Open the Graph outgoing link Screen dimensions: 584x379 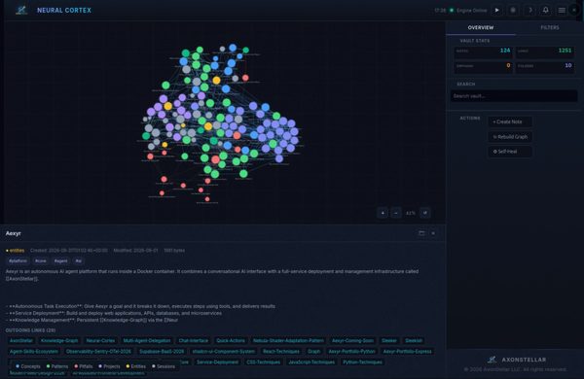point(313,351)
